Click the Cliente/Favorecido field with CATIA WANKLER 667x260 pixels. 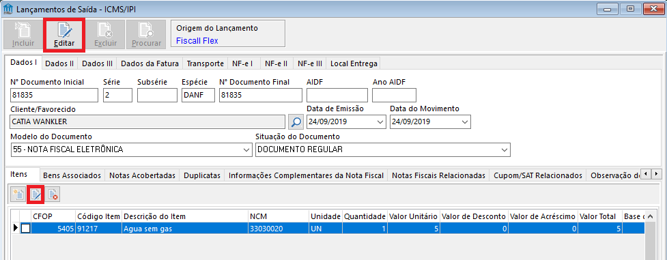(147, 121)
